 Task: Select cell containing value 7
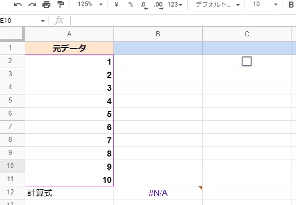pos(69,140)
